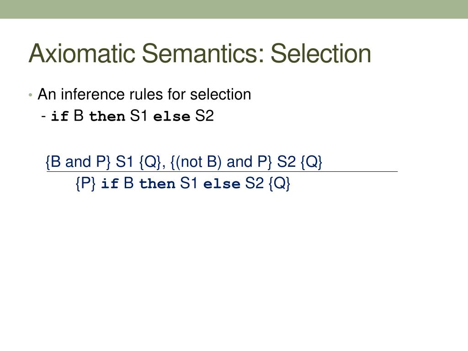Image resolution: width=468 pixels, height=351 pixels.
Task: Click '{P}' at start of conclusion line
Action: (x=85, y=183)
